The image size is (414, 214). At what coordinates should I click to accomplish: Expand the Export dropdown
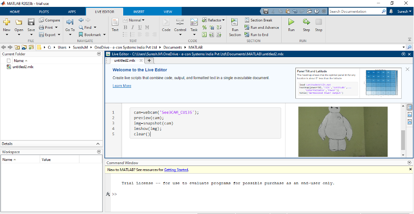pyautogui.click(x=59, y=35)
